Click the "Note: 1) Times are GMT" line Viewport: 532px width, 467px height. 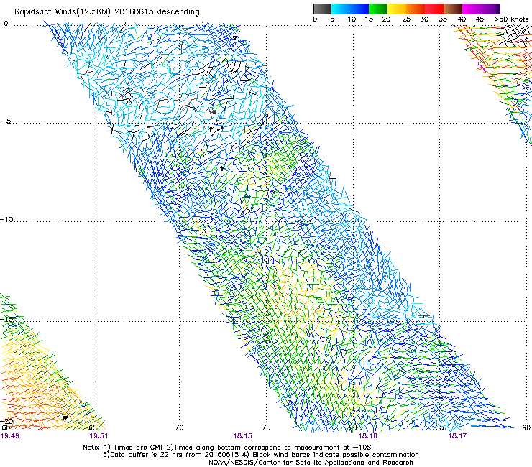[227, 448]
